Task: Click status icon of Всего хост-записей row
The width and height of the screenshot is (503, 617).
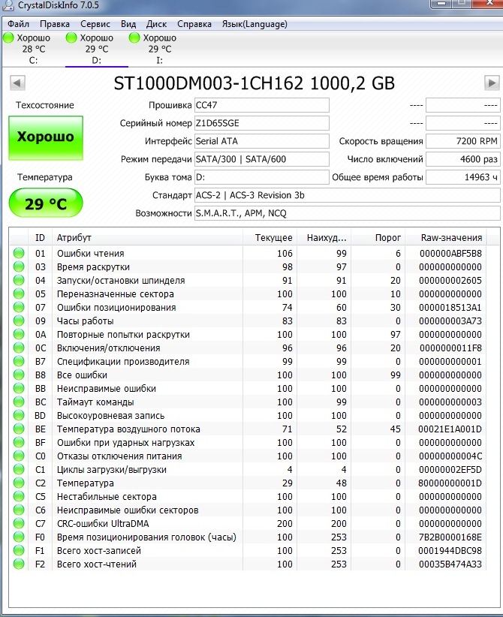Action: (x=19, y=550)
